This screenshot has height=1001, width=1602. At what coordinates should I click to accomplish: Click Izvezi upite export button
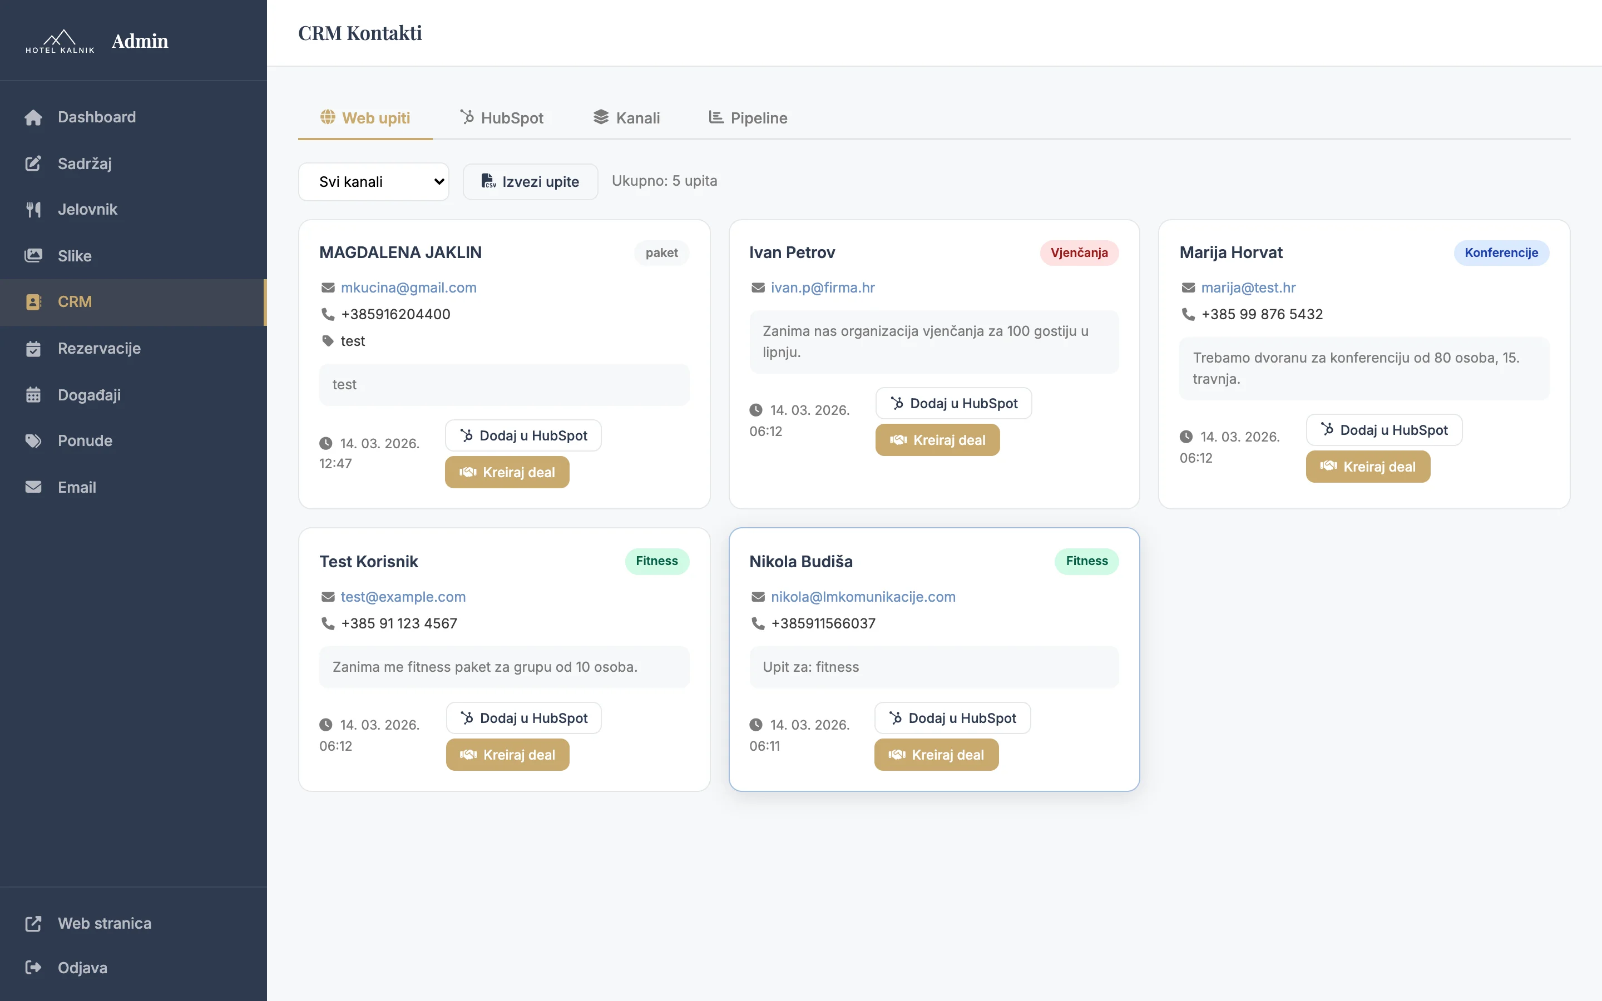[530, 181]
